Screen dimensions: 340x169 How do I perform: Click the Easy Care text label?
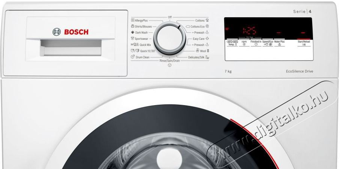coord(199,39)
